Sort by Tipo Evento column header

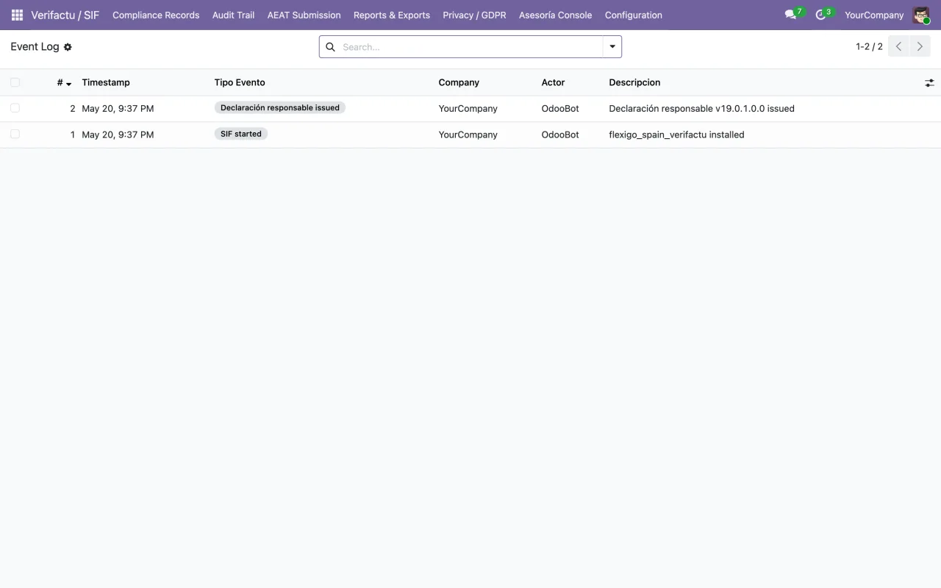click(x=240, y=82)
